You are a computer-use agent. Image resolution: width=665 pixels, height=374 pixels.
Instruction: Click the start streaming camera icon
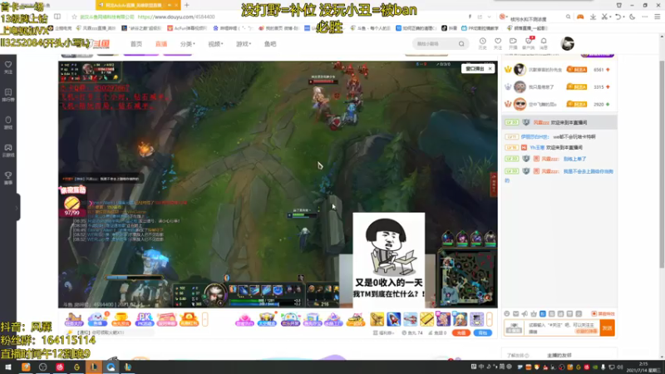[x=513, y=43]
